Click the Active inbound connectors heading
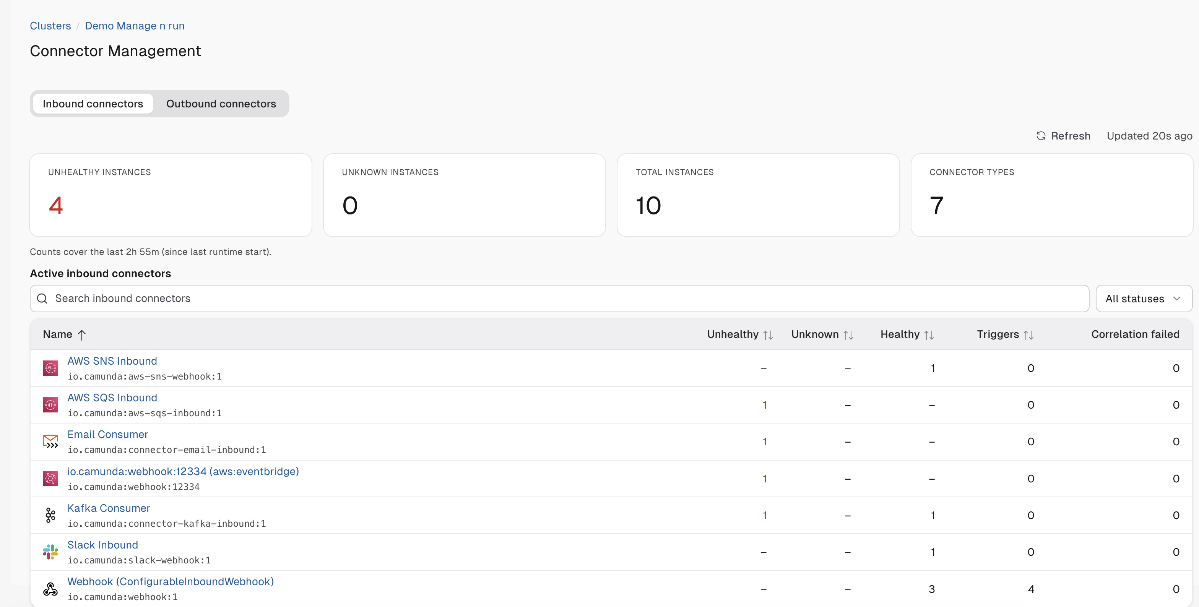 click(101, 274)
